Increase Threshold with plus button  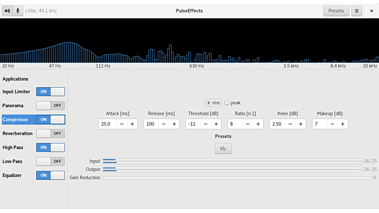[216, 124]
